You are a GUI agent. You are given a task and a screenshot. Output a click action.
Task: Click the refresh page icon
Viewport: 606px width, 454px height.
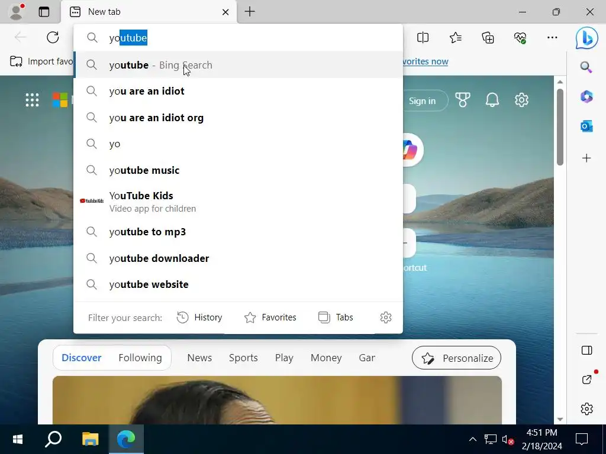[53, 37]
